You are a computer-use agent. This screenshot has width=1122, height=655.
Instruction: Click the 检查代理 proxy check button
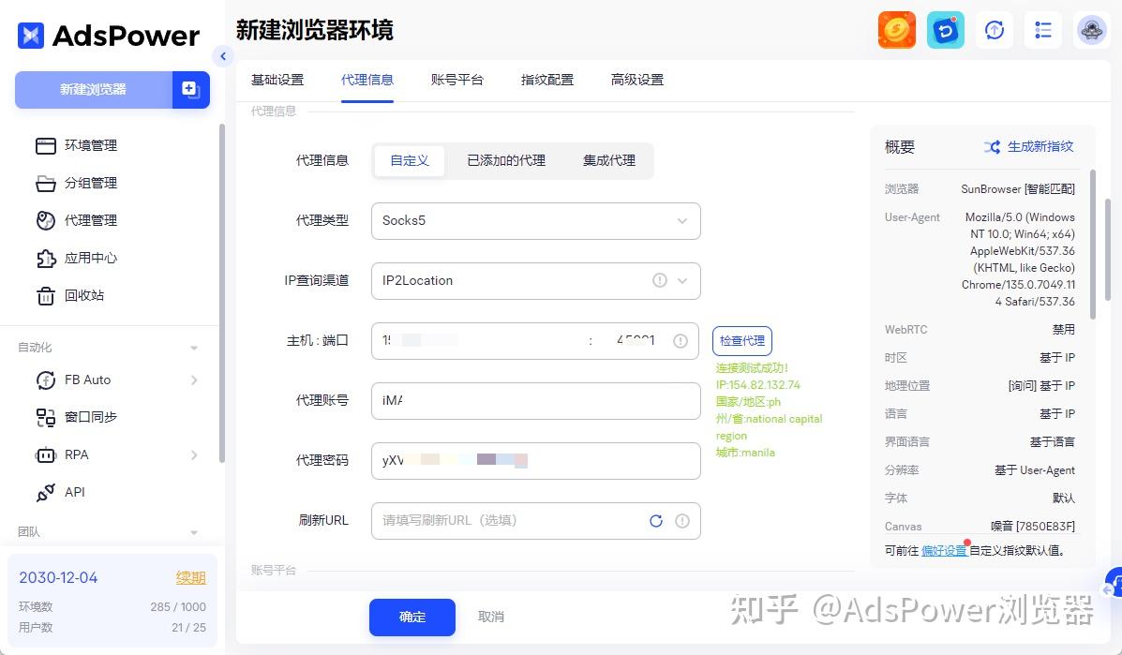coord(741,340)
